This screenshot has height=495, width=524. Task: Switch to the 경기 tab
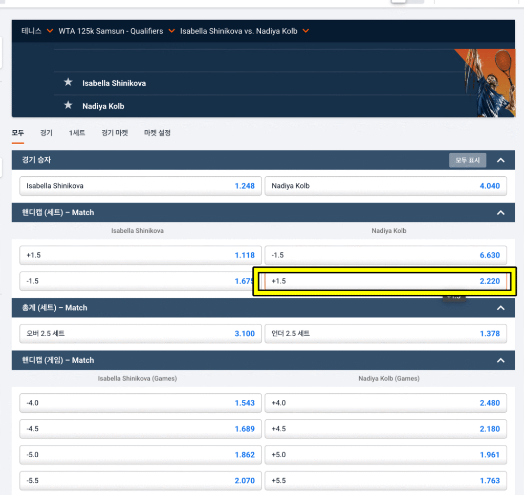(x=46, y=133)
